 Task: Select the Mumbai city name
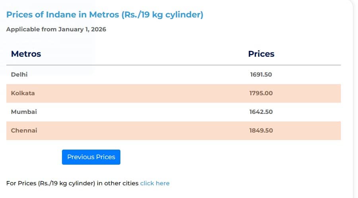24,112
